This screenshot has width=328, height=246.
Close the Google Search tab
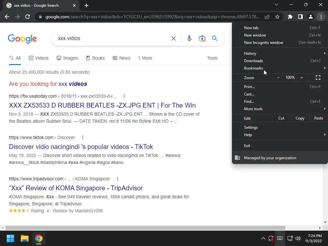click(x=74, y=5)
